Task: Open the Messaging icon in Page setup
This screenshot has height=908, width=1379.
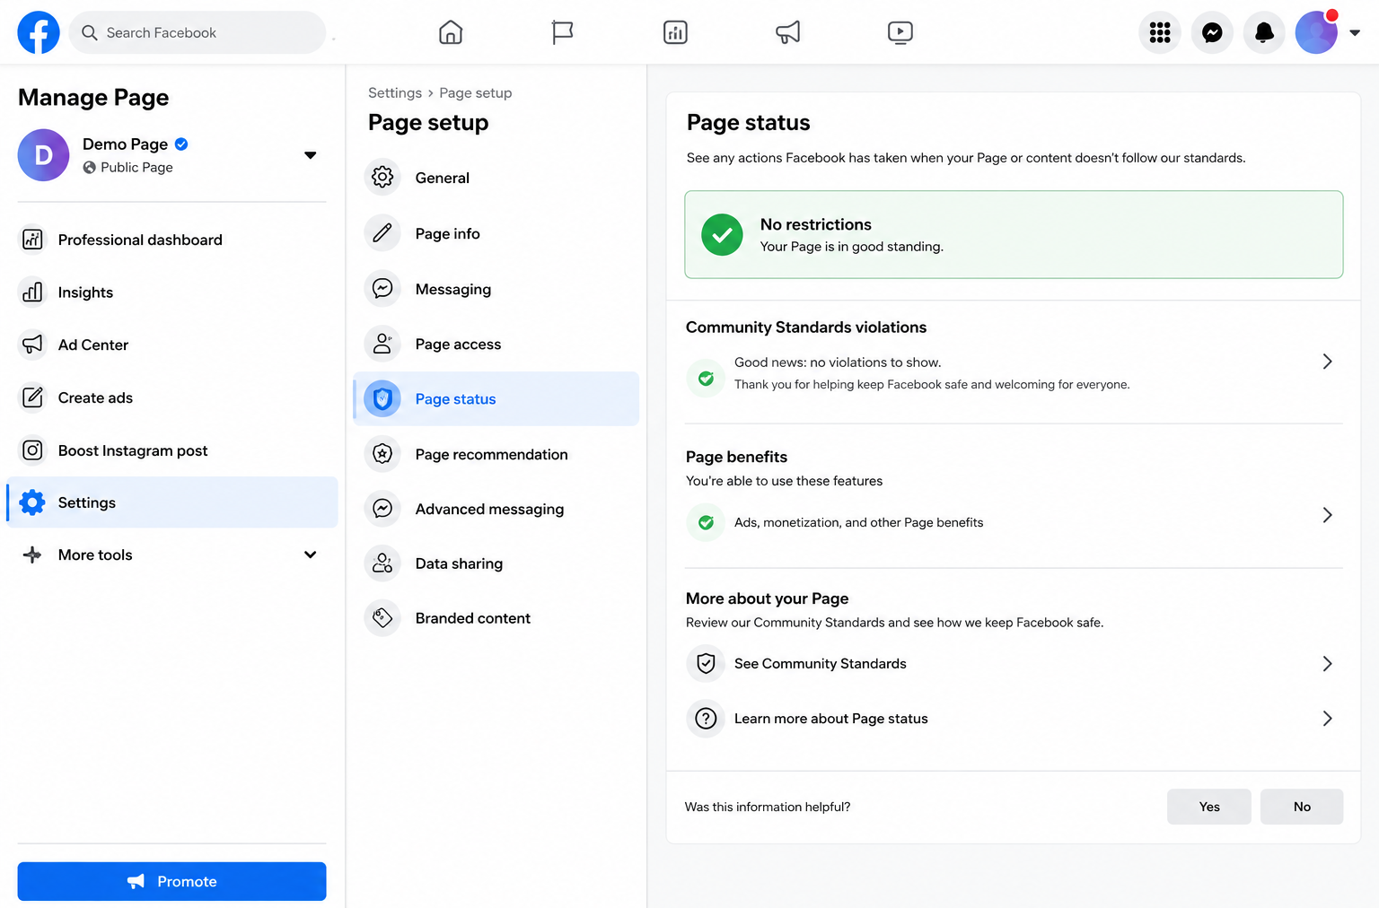Action: click(x=382, y=288)
